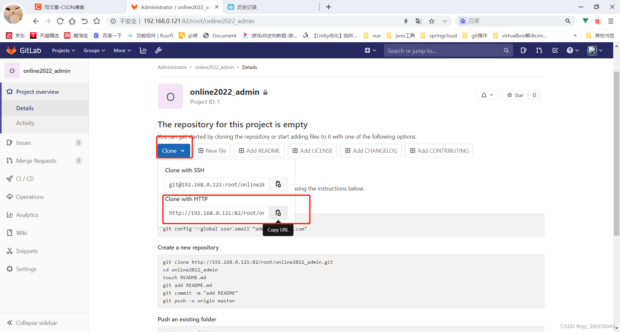
Task: Click the browser home icon
Action: tap(72, 21)
